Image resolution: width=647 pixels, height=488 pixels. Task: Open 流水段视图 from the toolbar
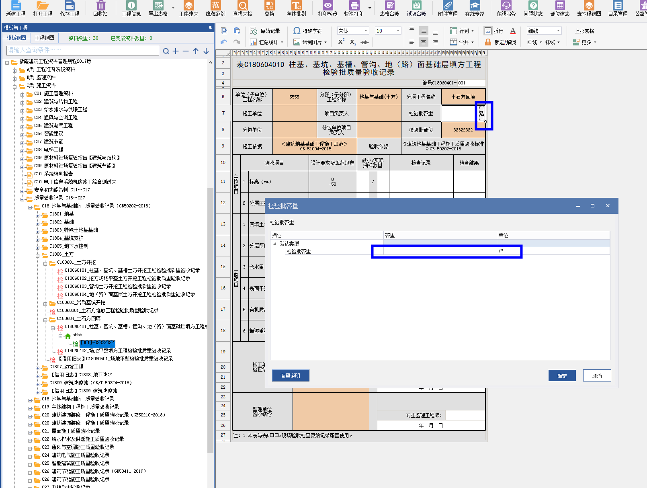click(589, 8)
